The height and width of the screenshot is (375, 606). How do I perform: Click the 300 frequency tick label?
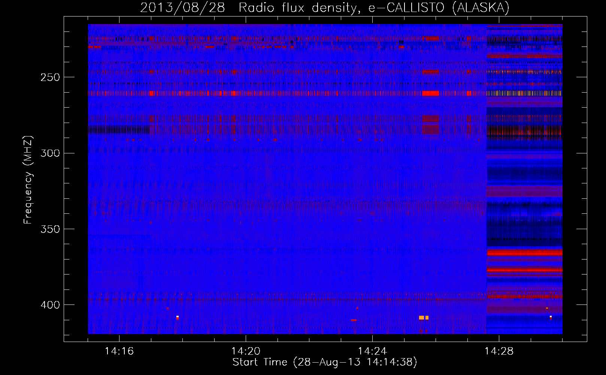pos(50,153)
